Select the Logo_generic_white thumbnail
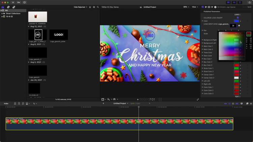 click(x=59, y=35)
